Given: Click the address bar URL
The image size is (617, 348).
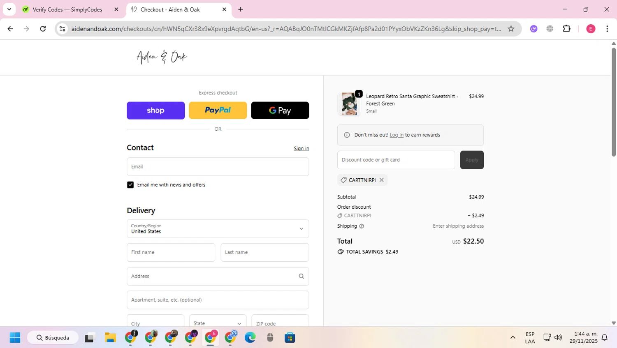Looking at the screenshot, I should click(x=286, y=29).
